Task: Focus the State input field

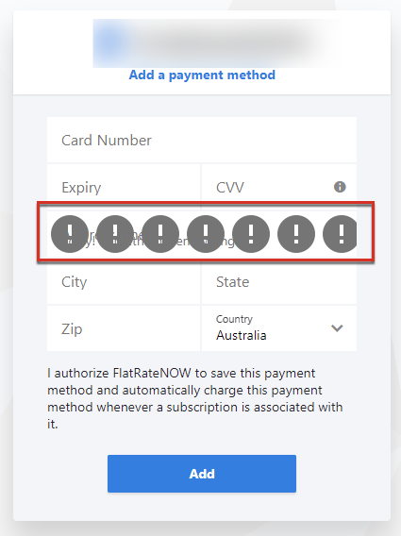Action: tap(279, 282)
